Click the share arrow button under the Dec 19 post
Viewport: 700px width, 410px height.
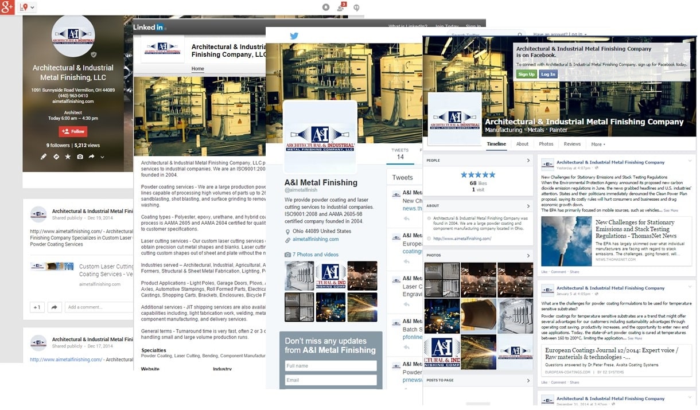55,307
